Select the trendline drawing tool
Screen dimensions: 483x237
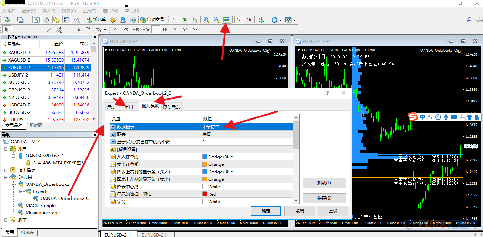pyautogui.click(x=49, y=30)
